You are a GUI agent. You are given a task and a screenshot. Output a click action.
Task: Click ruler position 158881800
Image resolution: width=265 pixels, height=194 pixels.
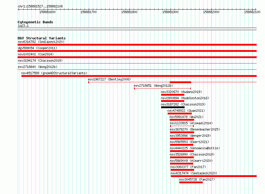pos(130,12)
